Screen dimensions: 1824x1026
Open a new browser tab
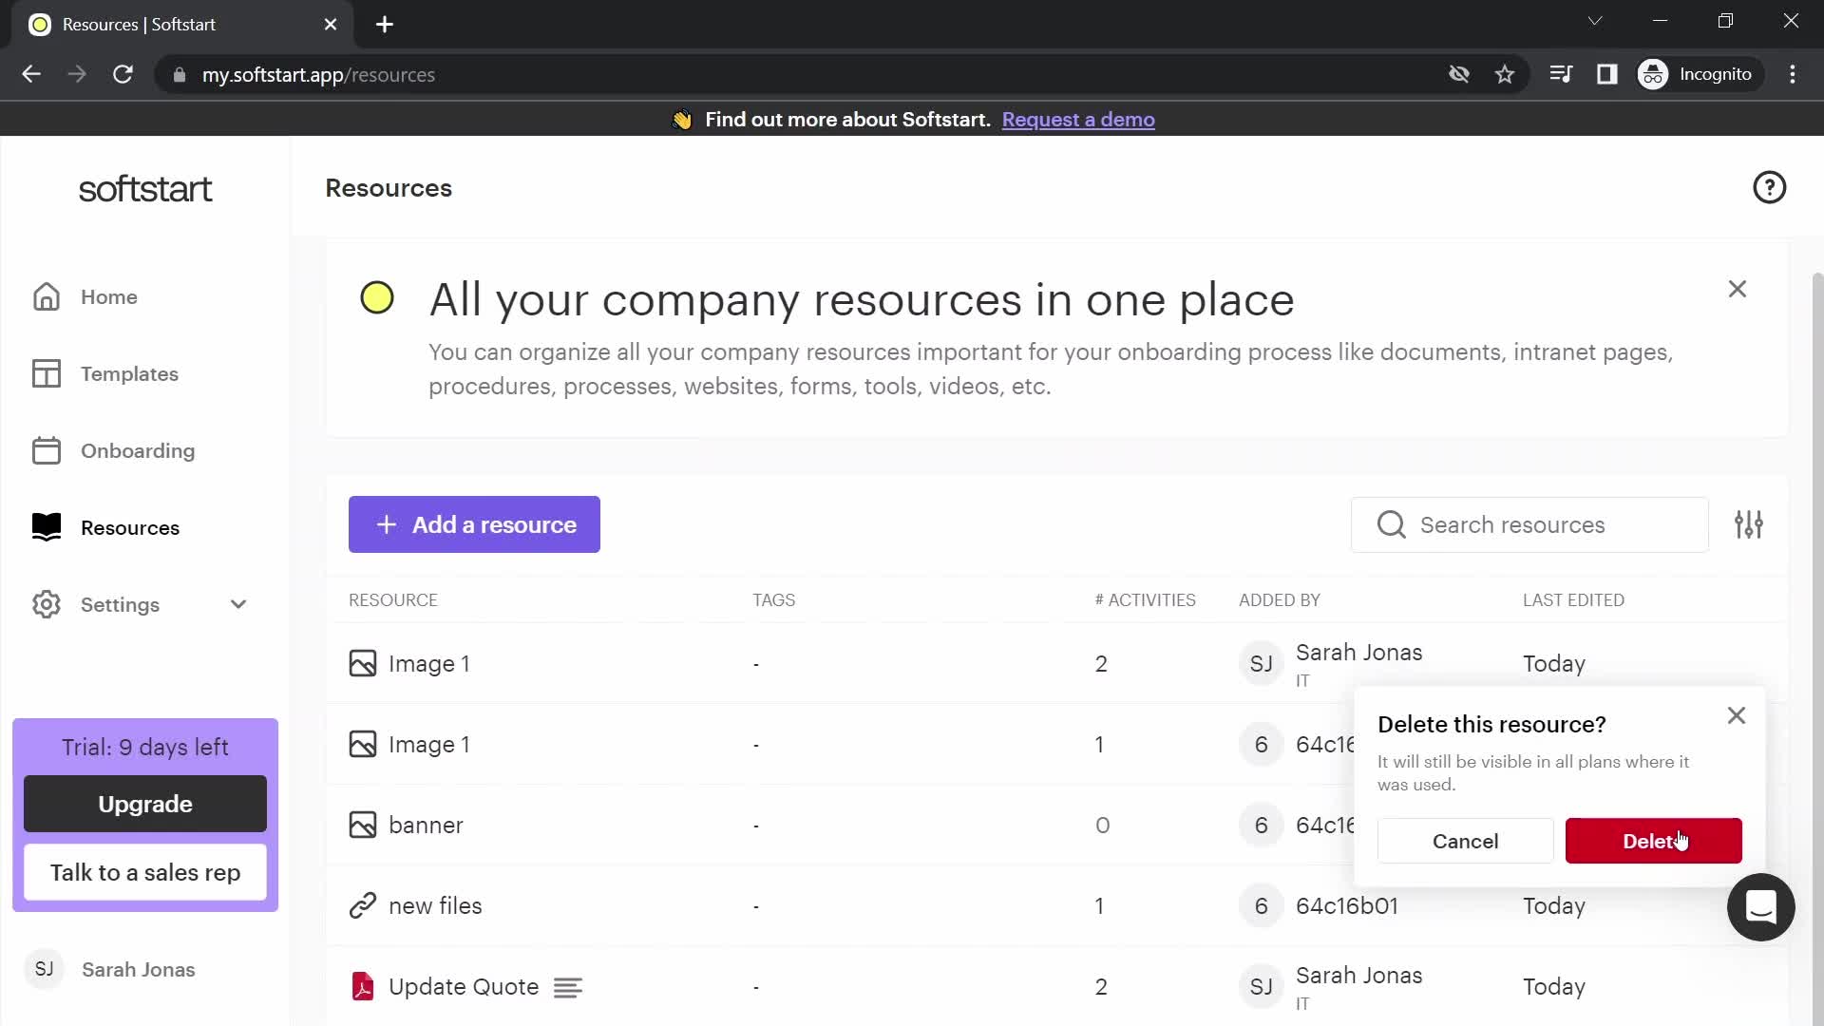coord(385,25)
